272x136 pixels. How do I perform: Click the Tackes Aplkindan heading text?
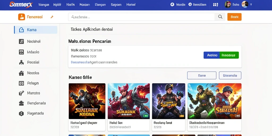click(x=92, y=29)
